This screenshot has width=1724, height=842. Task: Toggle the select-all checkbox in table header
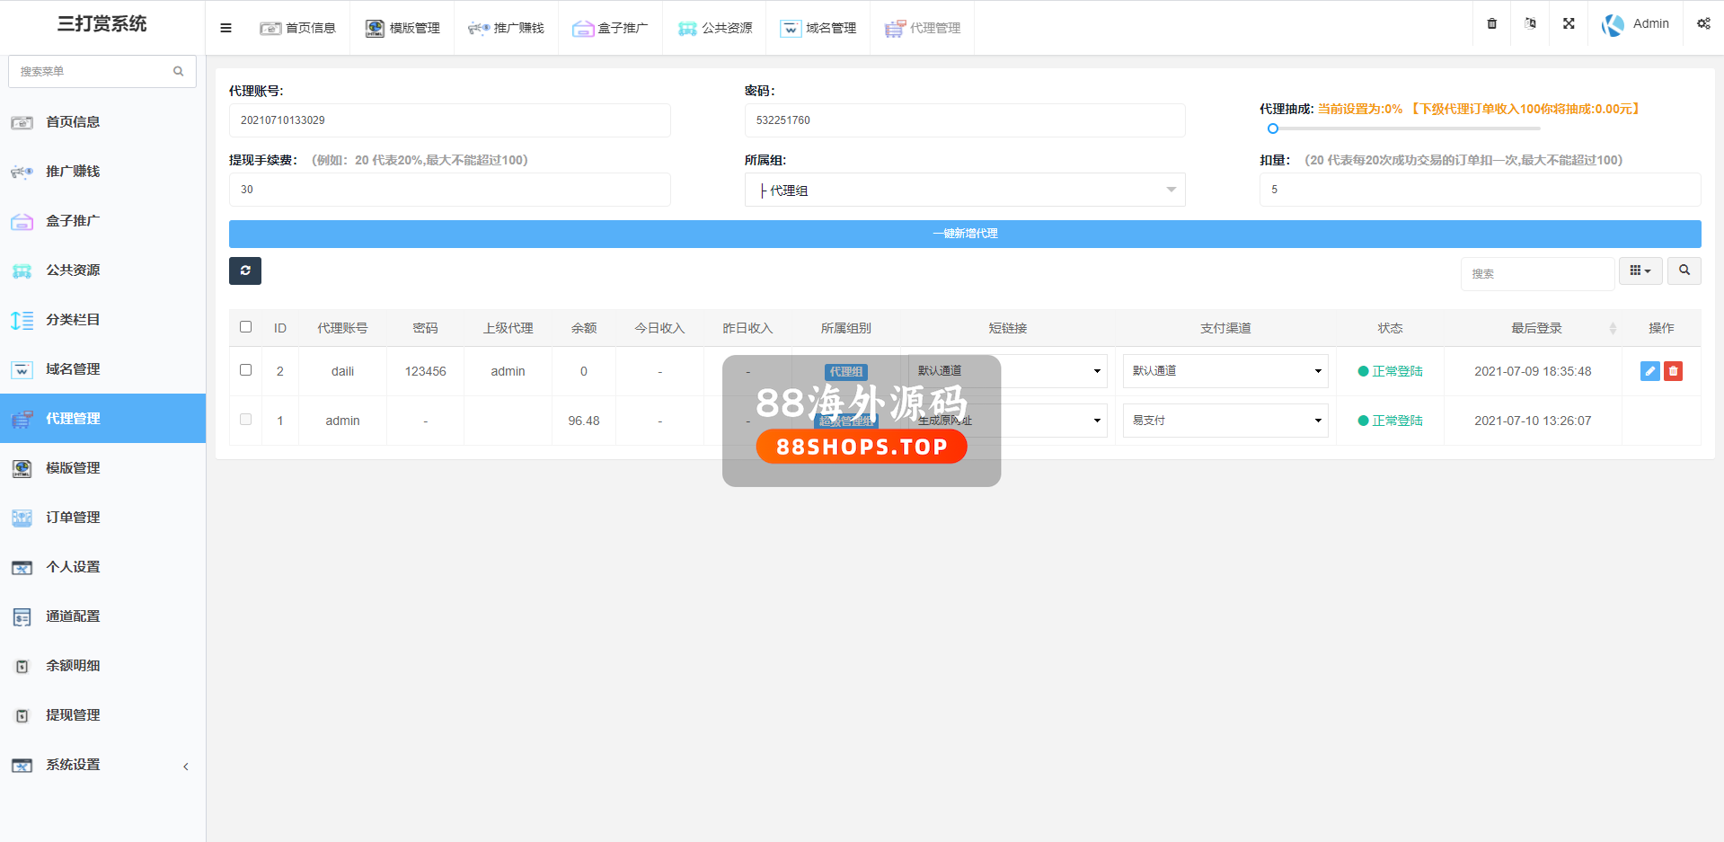pyautogui.click(x=245, y=327)
